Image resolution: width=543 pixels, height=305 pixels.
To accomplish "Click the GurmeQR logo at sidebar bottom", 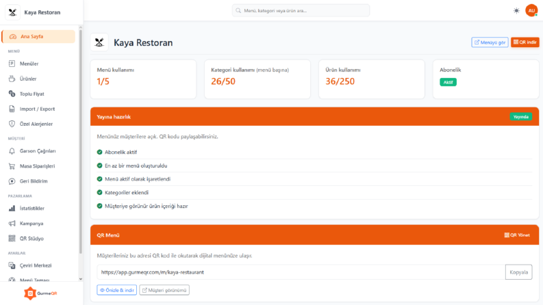I will click(40, 293).
